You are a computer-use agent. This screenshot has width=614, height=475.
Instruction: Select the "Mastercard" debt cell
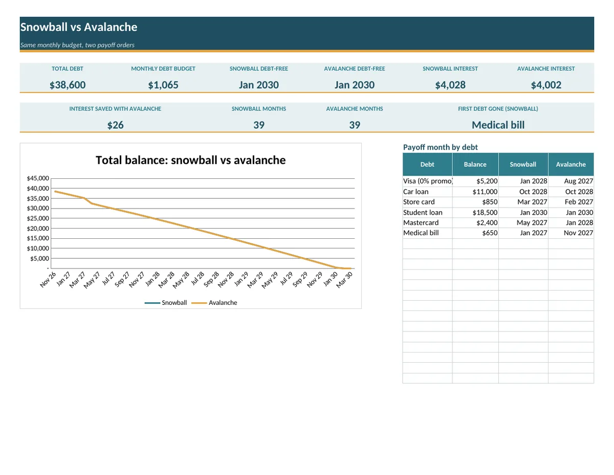pos(427,222)
